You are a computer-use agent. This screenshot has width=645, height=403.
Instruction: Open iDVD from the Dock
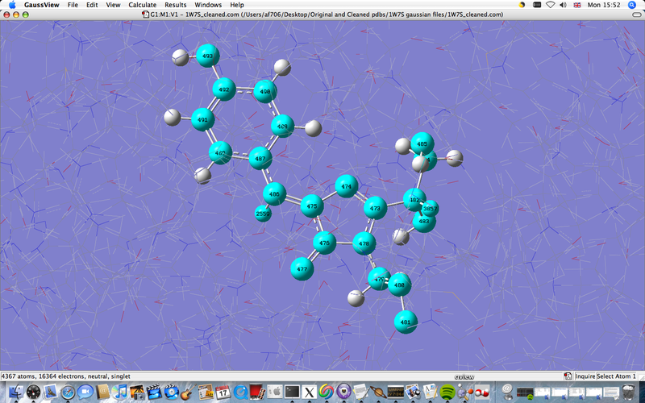pos(172,392)
